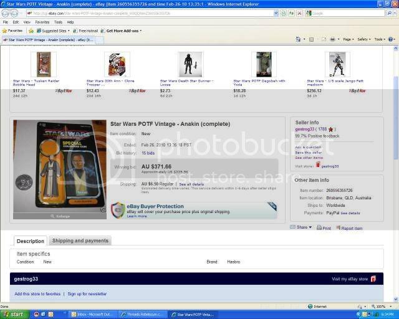Open the Favorites menu

42,22
